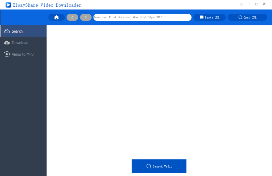The height and width of the screenshot is (176, 272).
Task: Maximize the application window
Action: pos(257,4)
